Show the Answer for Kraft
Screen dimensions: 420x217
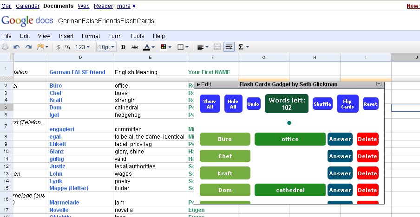pos(340,173)
